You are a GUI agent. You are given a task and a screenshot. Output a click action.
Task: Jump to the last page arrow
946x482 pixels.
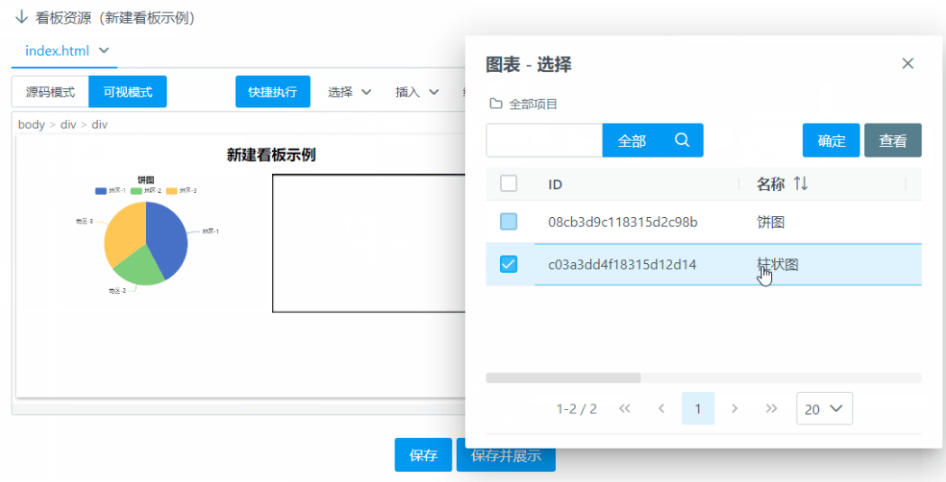click(771, 408)
